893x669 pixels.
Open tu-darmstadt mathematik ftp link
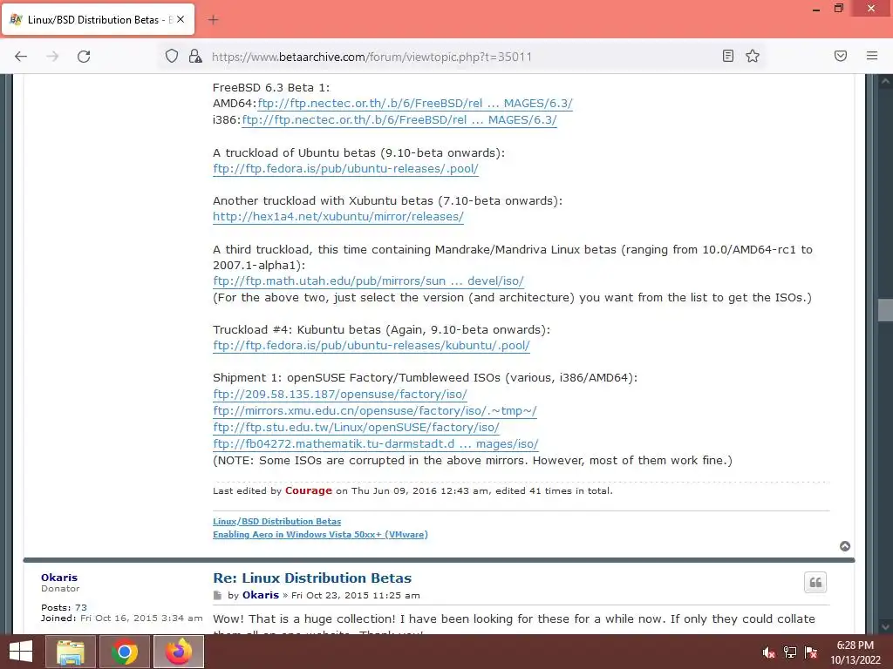pos(376,443)
